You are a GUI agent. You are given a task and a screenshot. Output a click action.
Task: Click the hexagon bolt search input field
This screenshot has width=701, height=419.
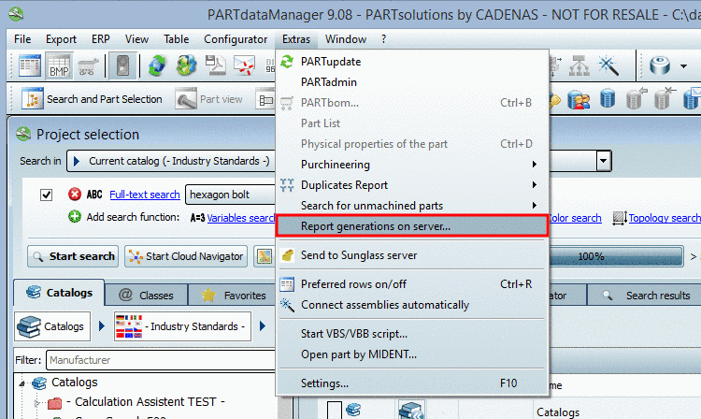(232, 195)
